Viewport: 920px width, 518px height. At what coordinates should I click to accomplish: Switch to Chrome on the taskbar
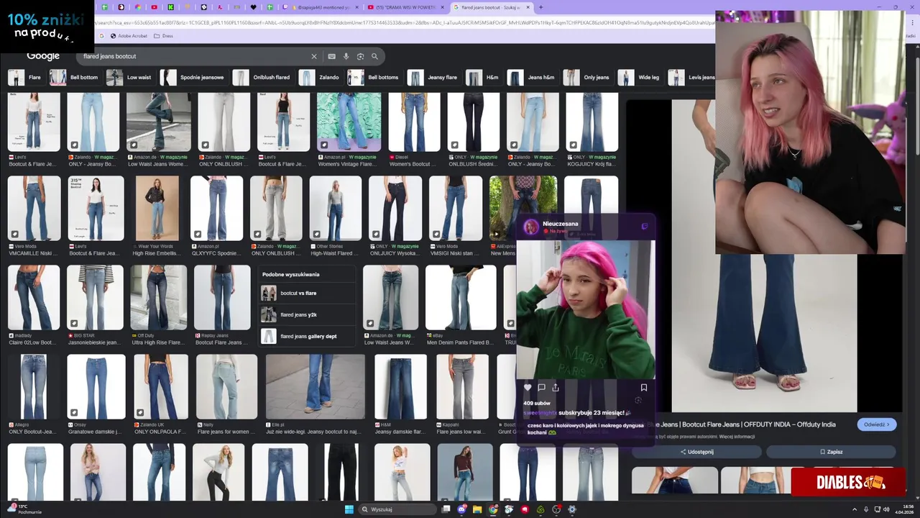point(493,509)
